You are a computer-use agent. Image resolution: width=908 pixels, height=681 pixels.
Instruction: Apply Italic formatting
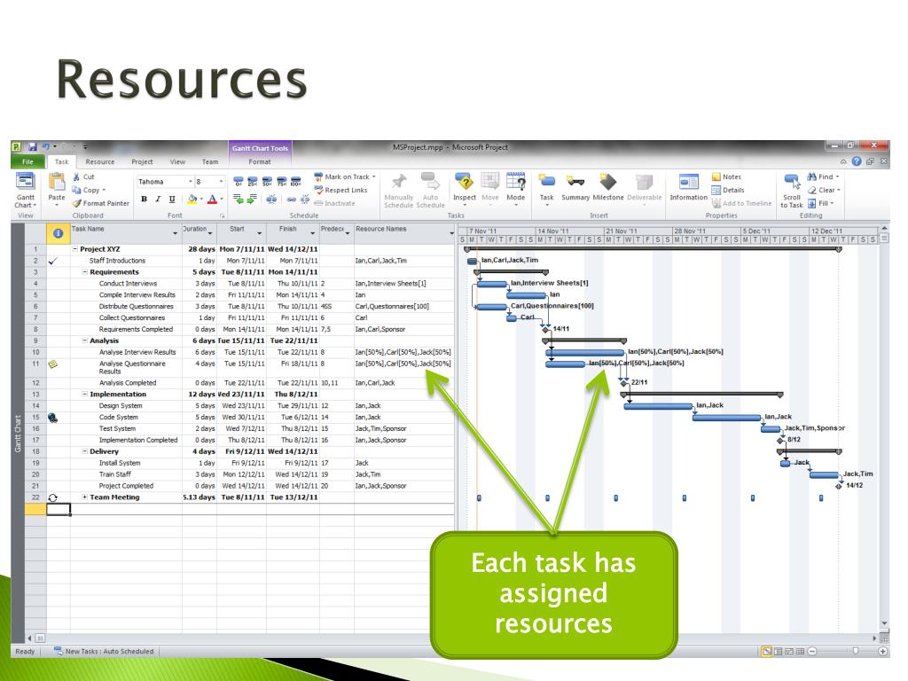point(158,200)
